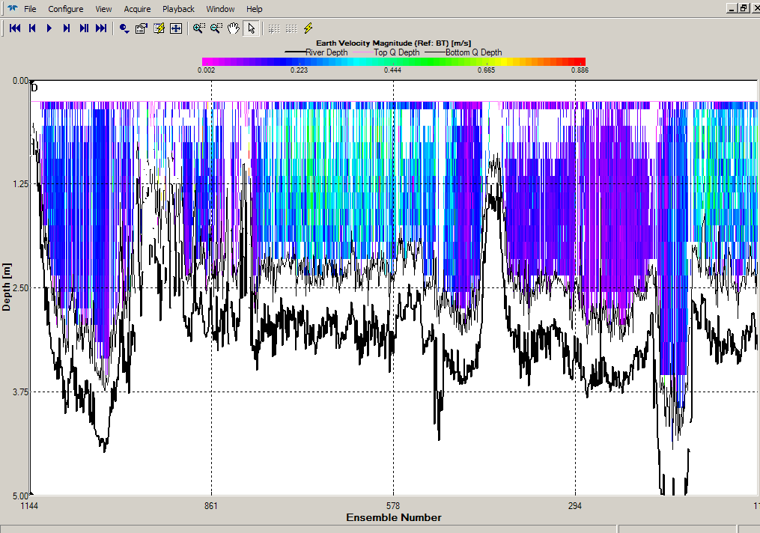
Task: Click the River Depth legend label
Action: (326, 52)
